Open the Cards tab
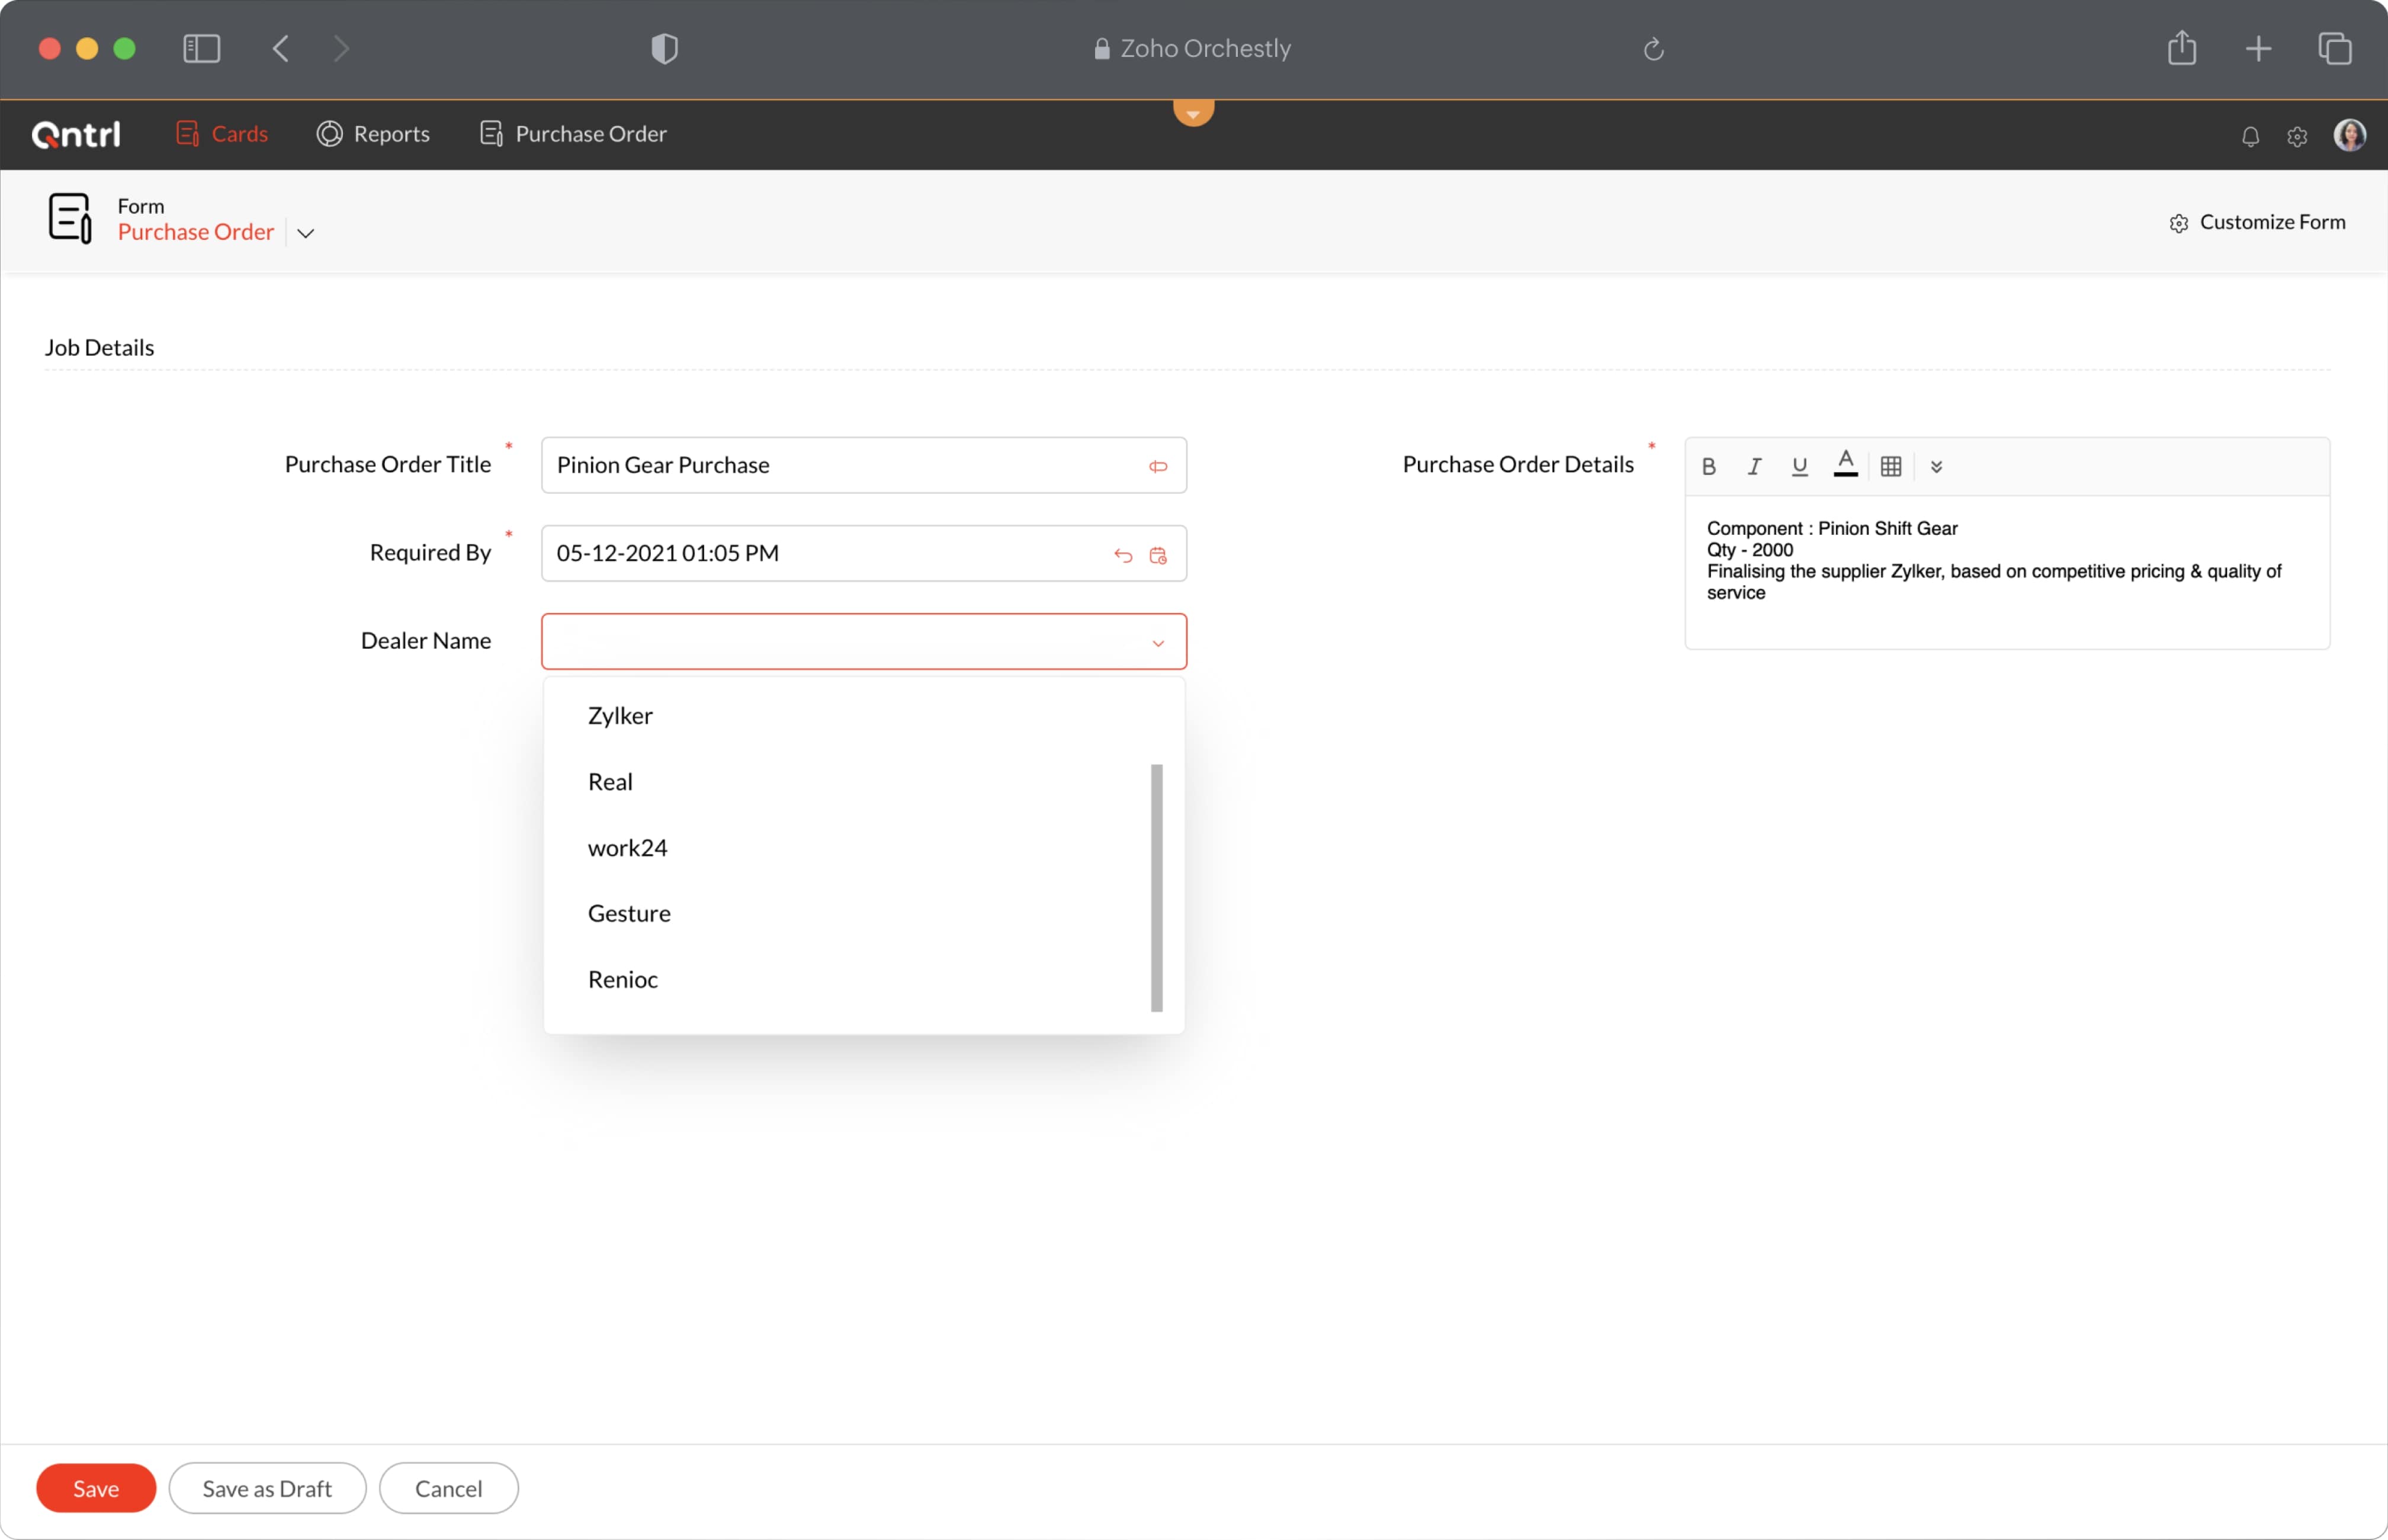The image size is (2388, 1540). [x=222, y=134]
